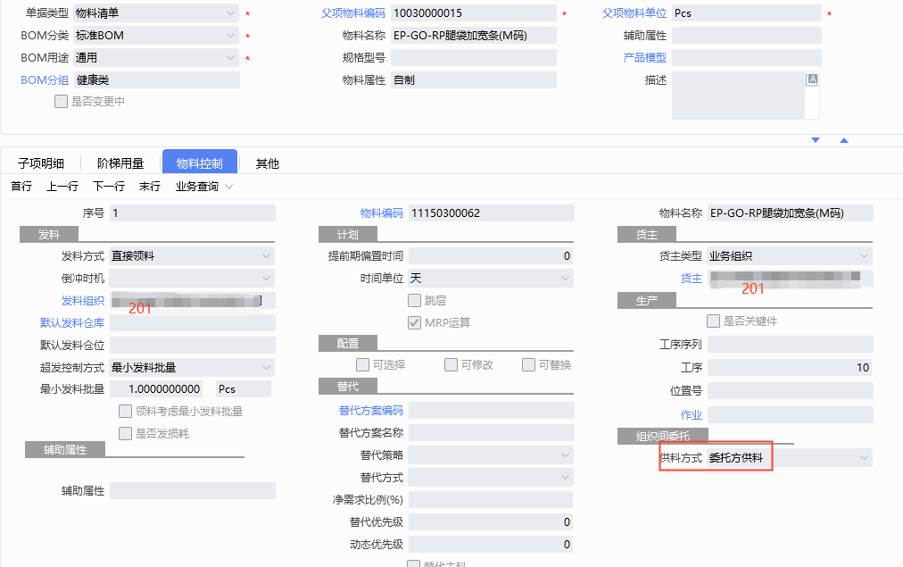Switch to the 子项明细 tab
Screen dimensions: 903x567
pos(41,163)
